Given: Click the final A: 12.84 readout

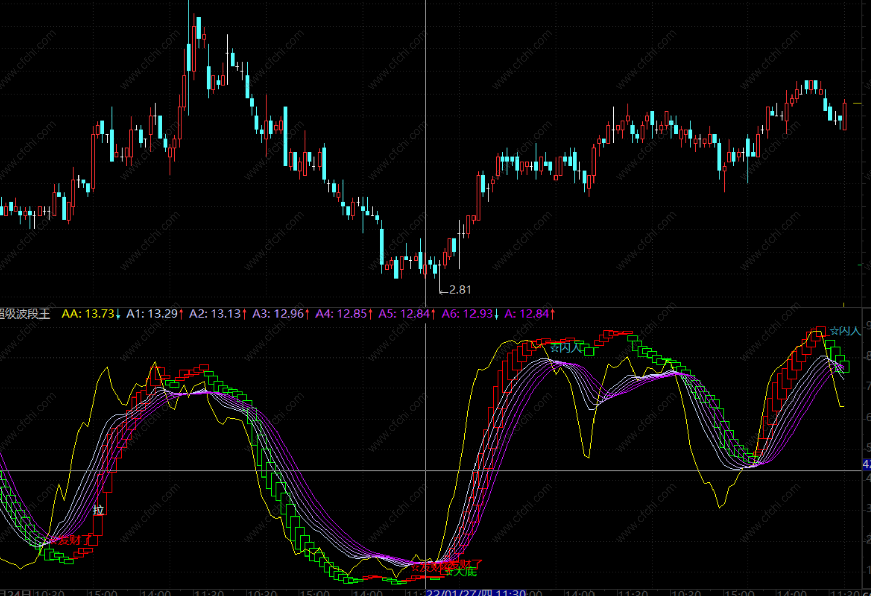Looking at the screenshot, I should (527, 314).
